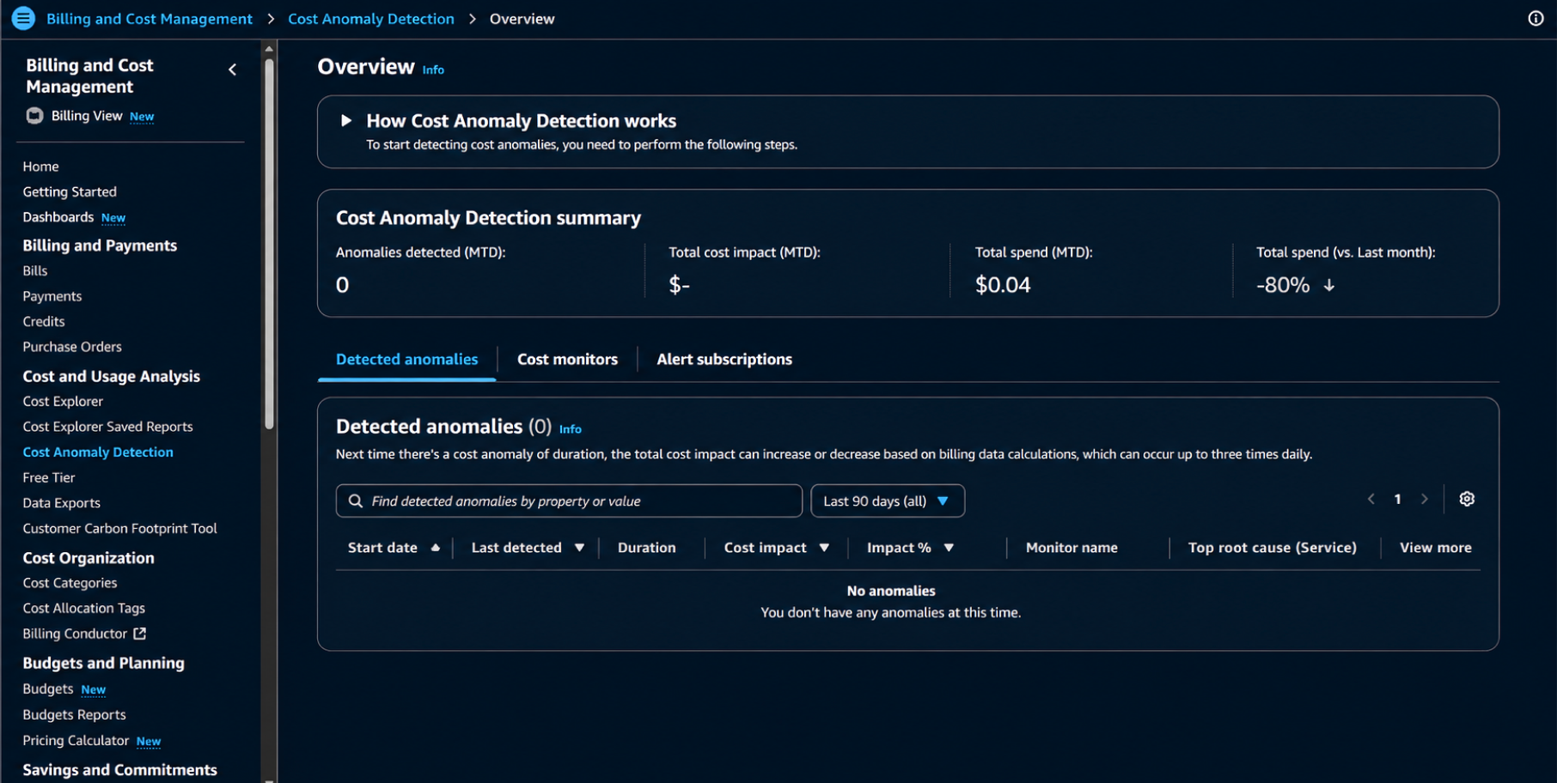Click the Find detected anomalies search field

click(x=569, y=501)
